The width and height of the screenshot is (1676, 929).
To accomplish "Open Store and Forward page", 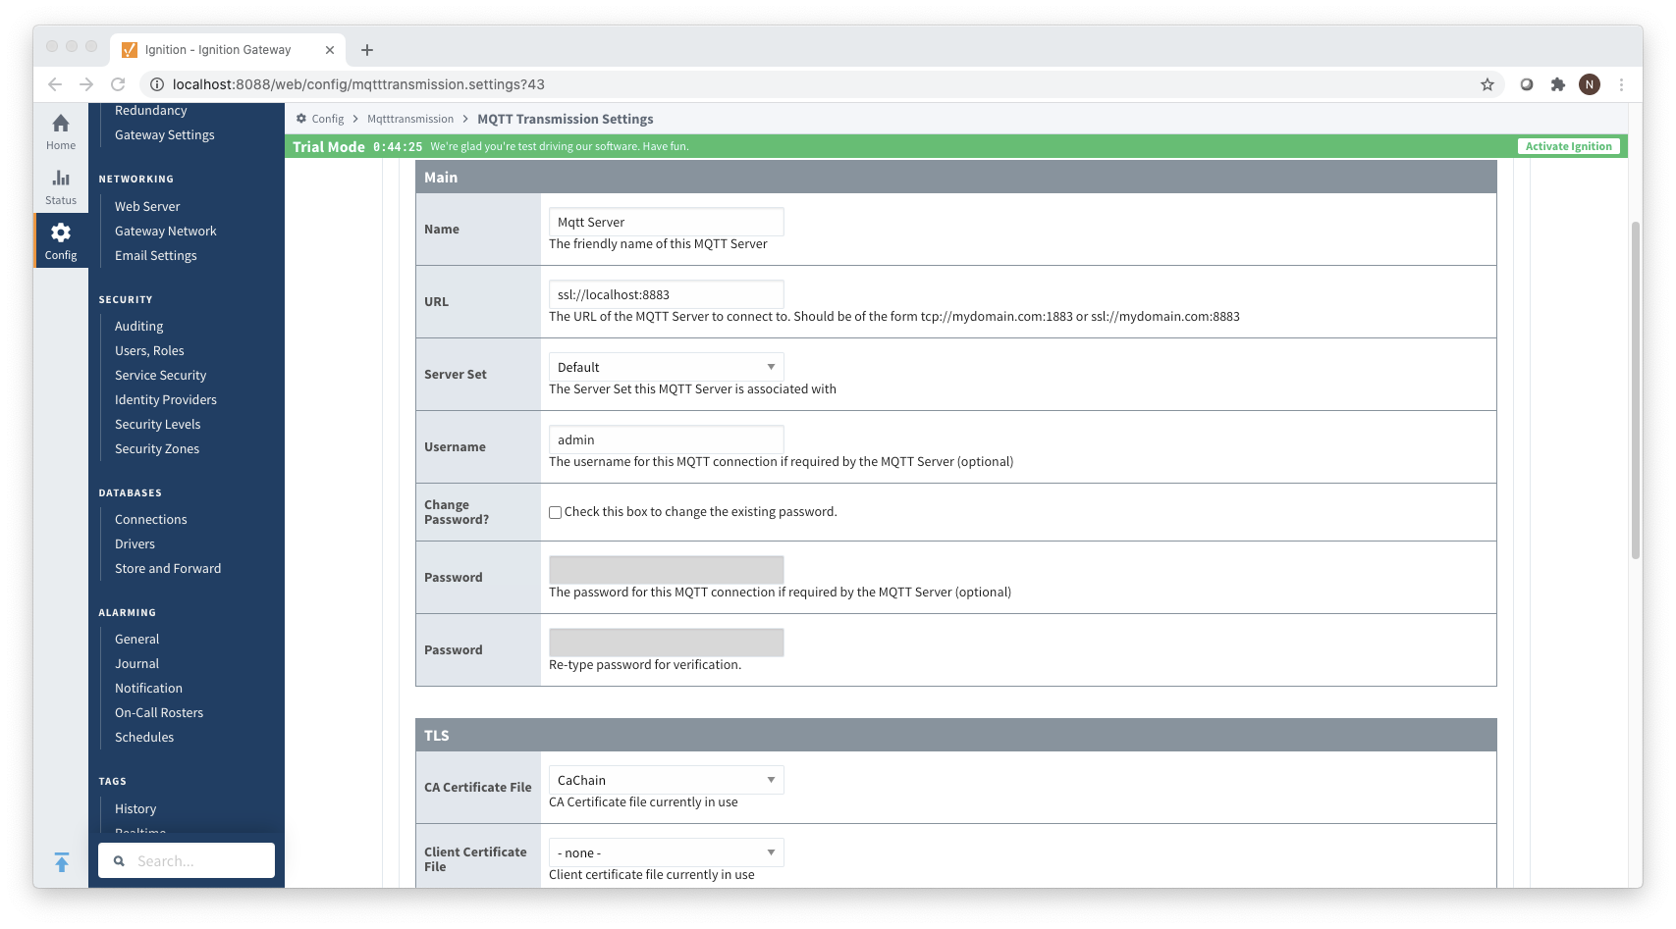I will coord(168,569).
